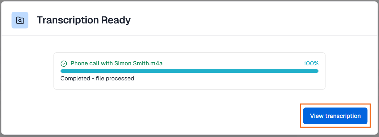Click the right end of the progress bar
379x137 pixels.
pyautogui.click(x=316, y=71)
